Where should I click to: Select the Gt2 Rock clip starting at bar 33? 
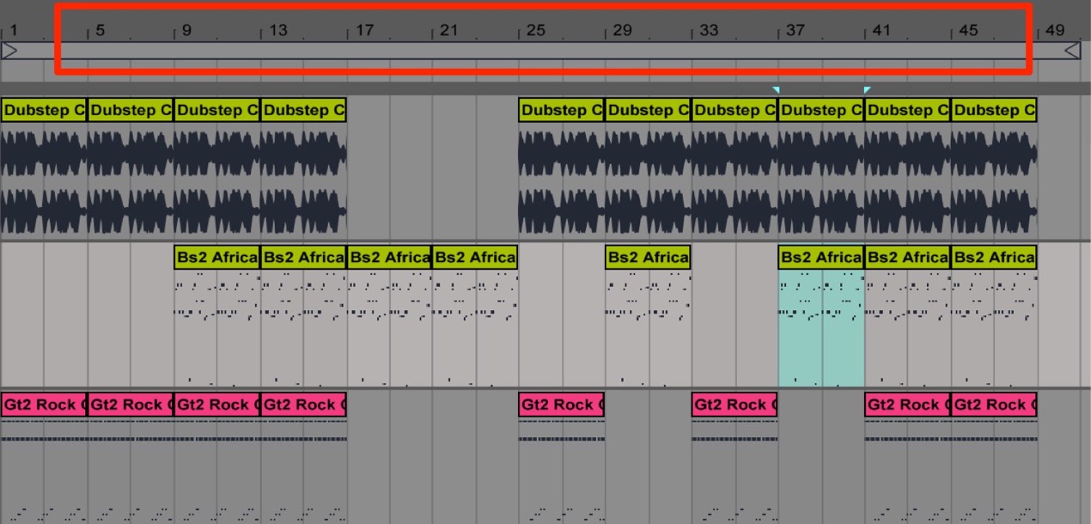(x=735, y=405)
